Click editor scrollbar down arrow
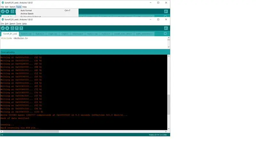This screenshot has width=256, height=144. pos(169,47)
